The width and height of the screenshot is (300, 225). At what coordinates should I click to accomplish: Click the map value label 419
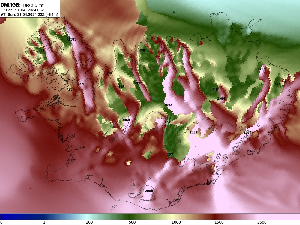click(215, 89)
